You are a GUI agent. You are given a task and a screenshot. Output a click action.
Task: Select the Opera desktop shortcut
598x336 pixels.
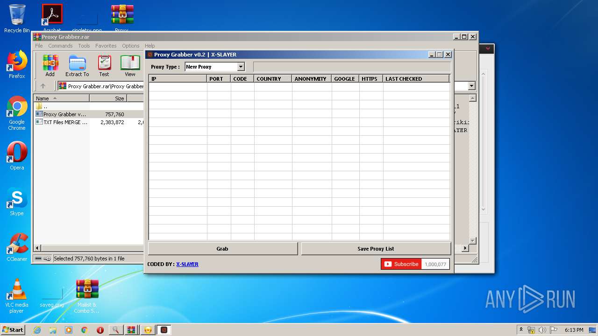coord(17,155)
